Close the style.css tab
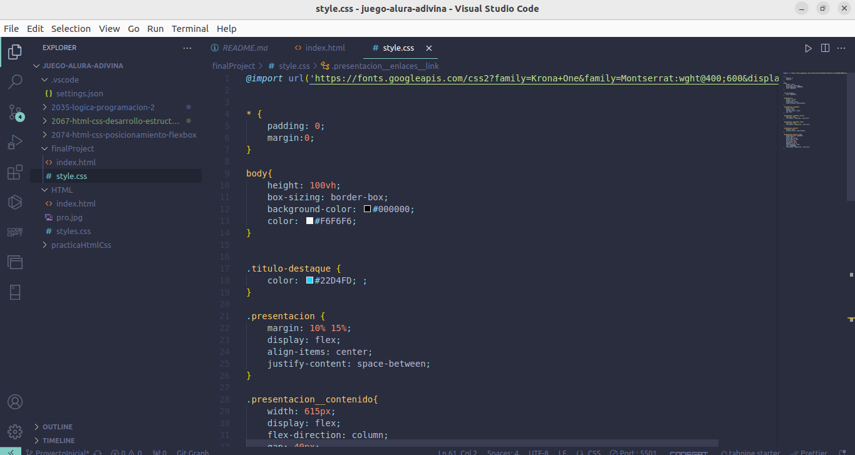Image resolution: width=855 pixels, height=455 pixels. pos(429,48)
